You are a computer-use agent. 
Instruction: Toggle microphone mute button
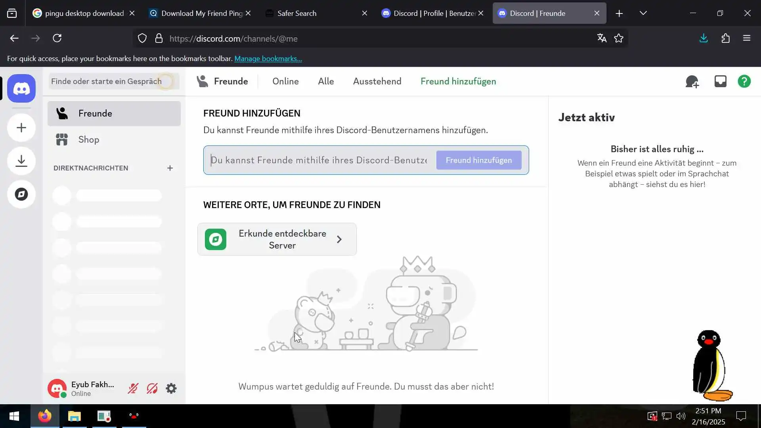(x=133, y=388)
